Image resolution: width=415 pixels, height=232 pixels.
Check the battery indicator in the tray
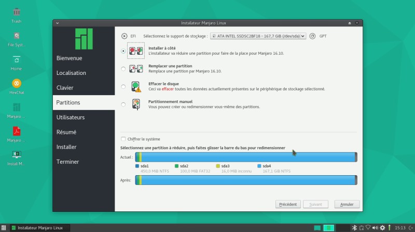(x=390, y=228)
